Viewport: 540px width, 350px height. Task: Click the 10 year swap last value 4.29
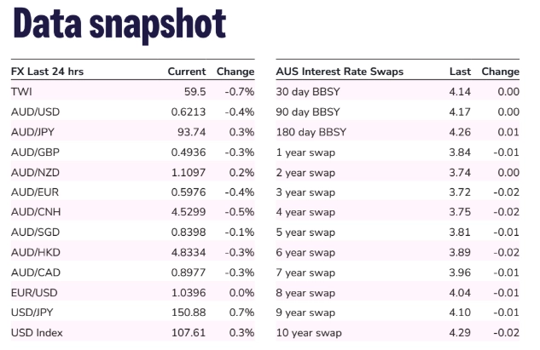click(x=459, y=332)
